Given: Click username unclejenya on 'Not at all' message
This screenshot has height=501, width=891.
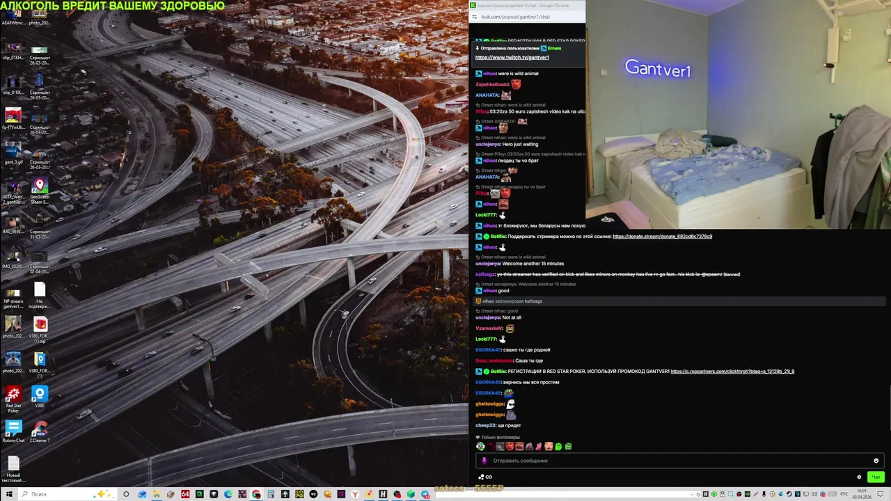Looking at the screenshot, I should click(488, 317).
